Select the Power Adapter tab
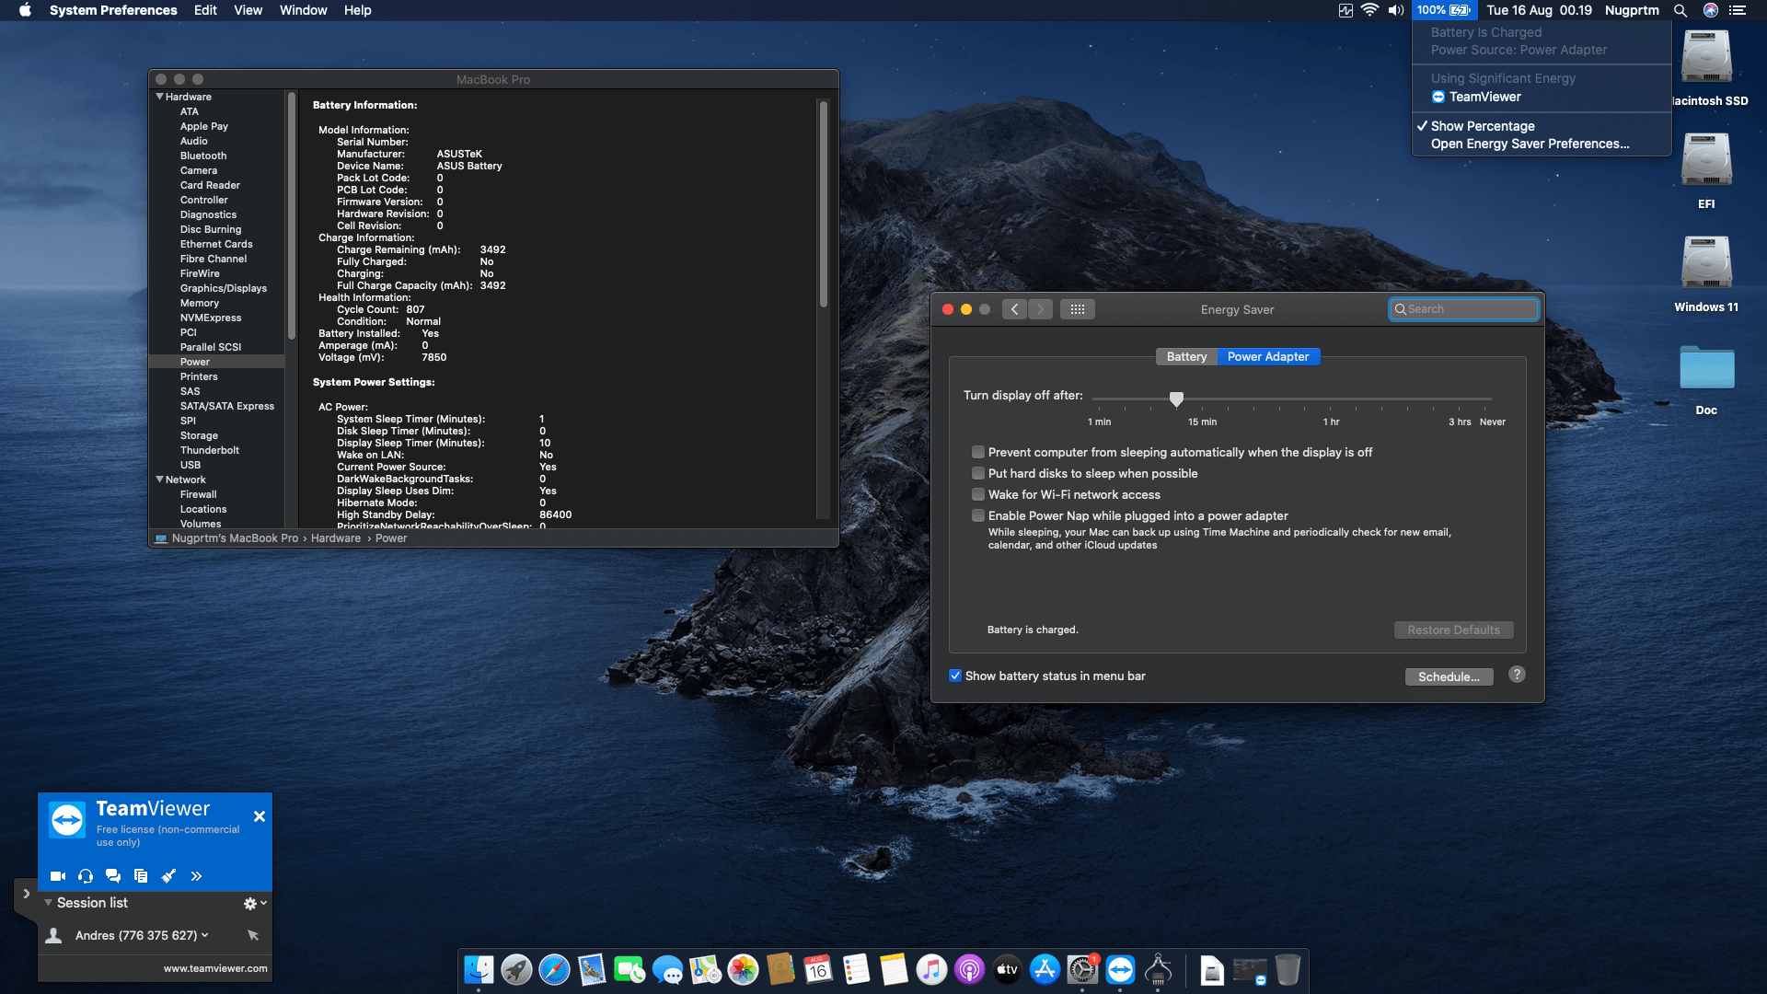 (1268, 357)
